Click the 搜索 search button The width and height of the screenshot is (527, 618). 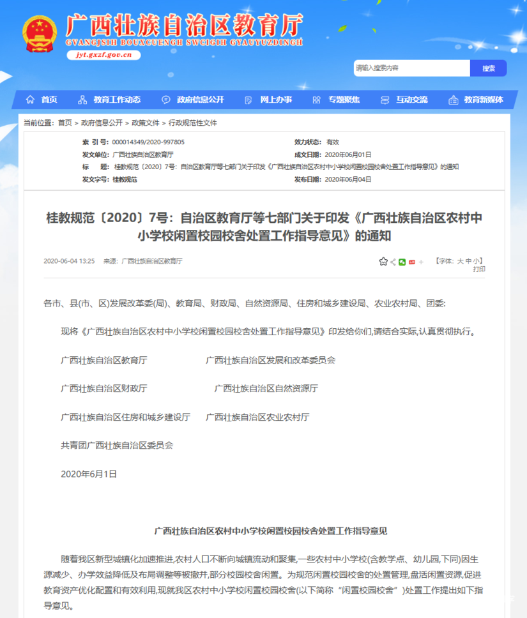(x=488, y=68)
